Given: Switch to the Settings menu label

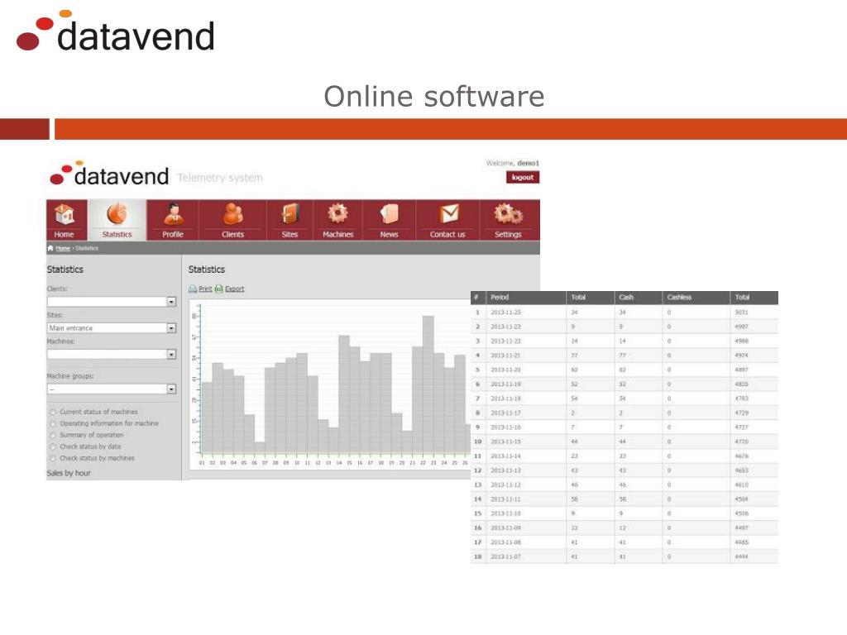Looking at the screenshot, I should click(509, 234).
